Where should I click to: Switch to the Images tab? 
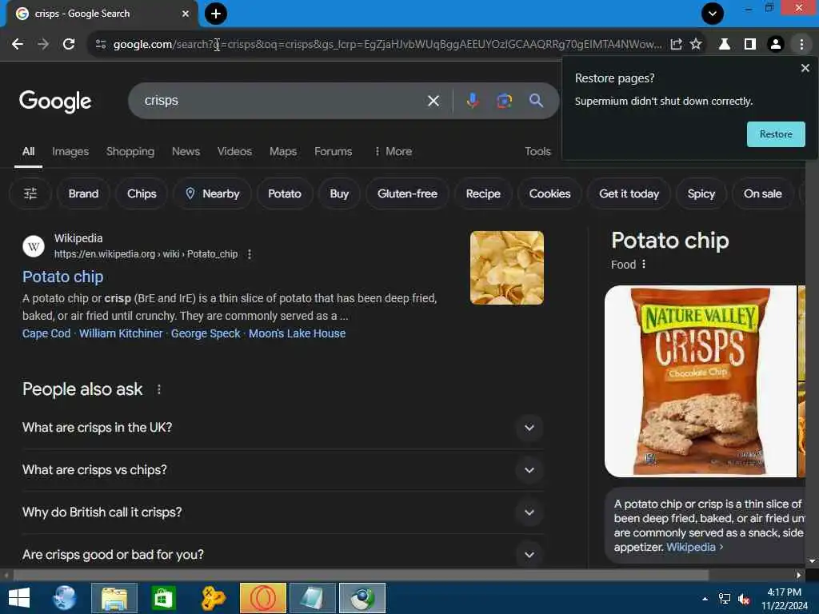tap(70, 151)
